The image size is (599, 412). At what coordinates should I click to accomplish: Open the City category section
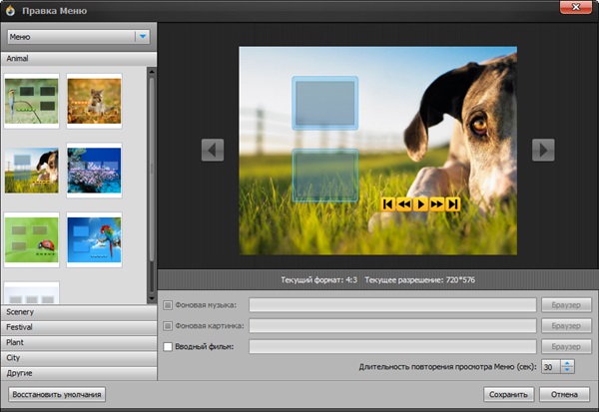click(x=78, y=357)
